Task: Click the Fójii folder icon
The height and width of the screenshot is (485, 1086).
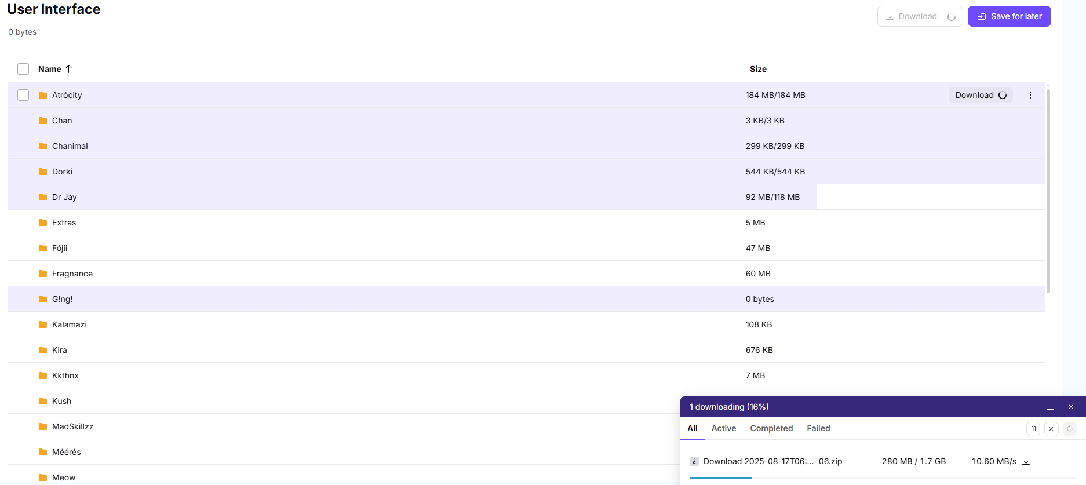Action: click(x=43, y=248)
